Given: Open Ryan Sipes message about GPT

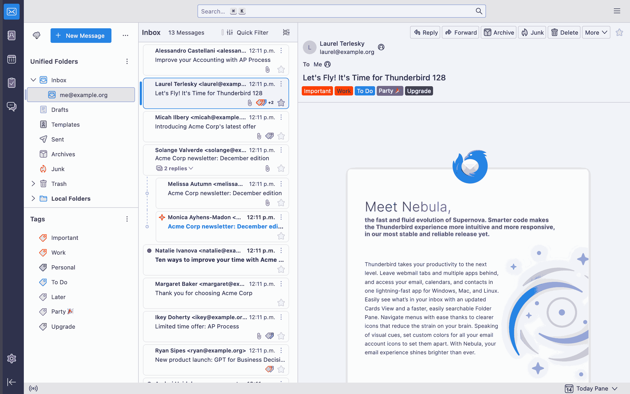Looking at the screenshot, I should click(x=216, y=360).
